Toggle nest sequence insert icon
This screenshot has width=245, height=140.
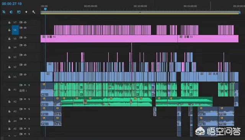click(x=4, y=12)
